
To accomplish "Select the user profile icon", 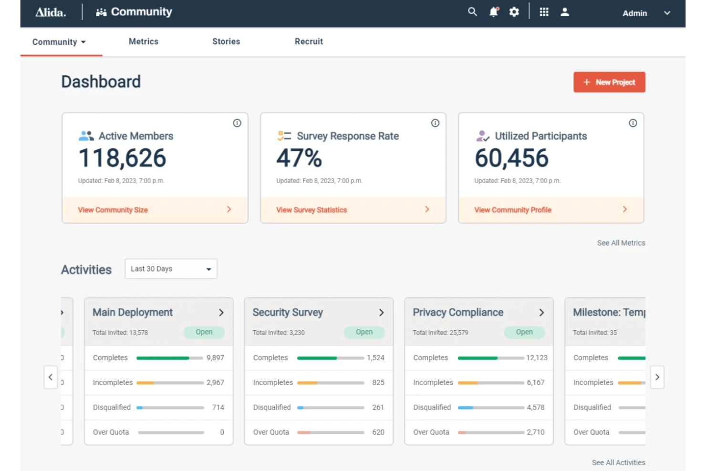I will [x=564, y=11].
